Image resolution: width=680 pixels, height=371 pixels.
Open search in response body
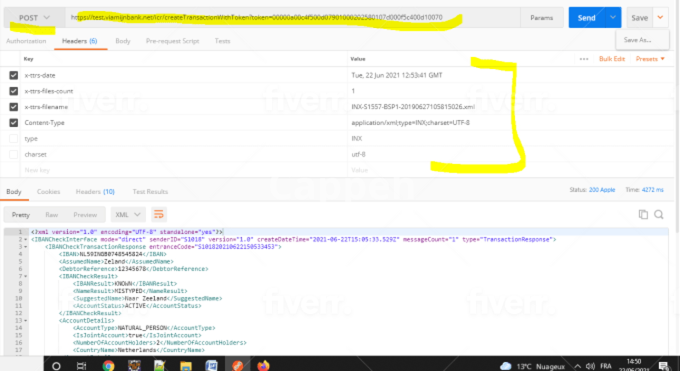pyautogui.click(x=658, y=215)
